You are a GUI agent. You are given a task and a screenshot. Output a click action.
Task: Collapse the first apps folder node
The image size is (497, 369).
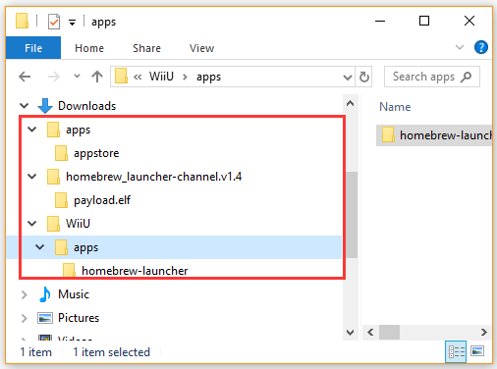31,130
